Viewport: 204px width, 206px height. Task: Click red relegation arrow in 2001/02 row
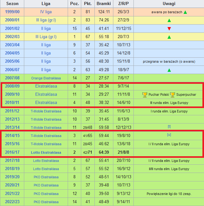tap(169, 29)
